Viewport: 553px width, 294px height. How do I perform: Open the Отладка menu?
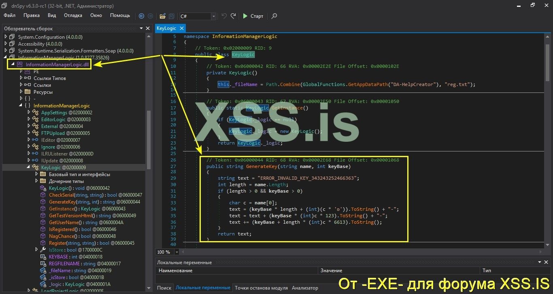click(x=72, y=15)
